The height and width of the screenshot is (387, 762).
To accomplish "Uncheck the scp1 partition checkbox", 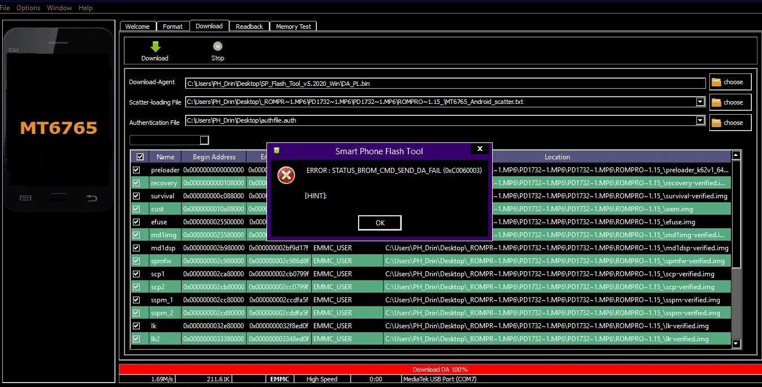I will point(136,274).
